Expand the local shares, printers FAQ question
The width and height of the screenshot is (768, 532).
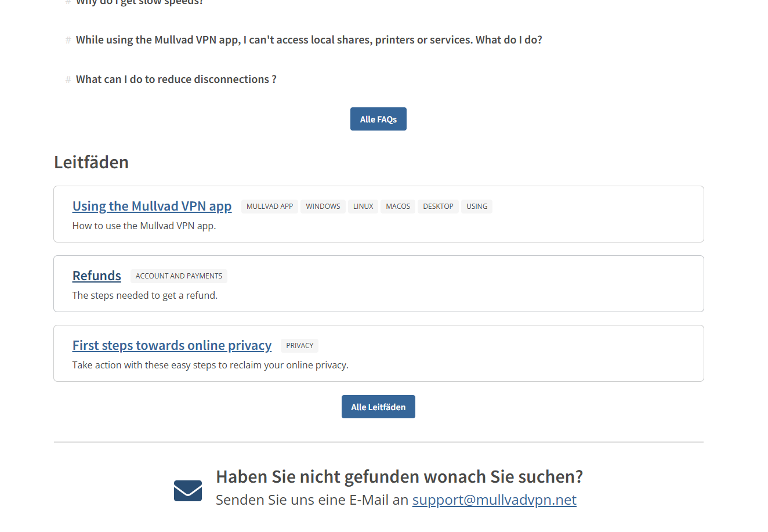309,40
